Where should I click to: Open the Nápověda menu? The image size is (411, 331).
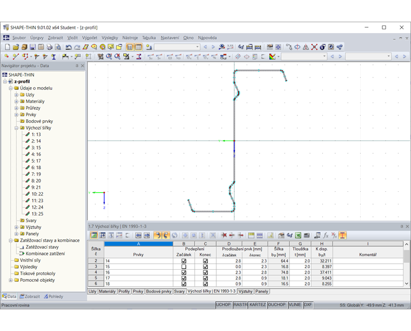tap(207, 38)
